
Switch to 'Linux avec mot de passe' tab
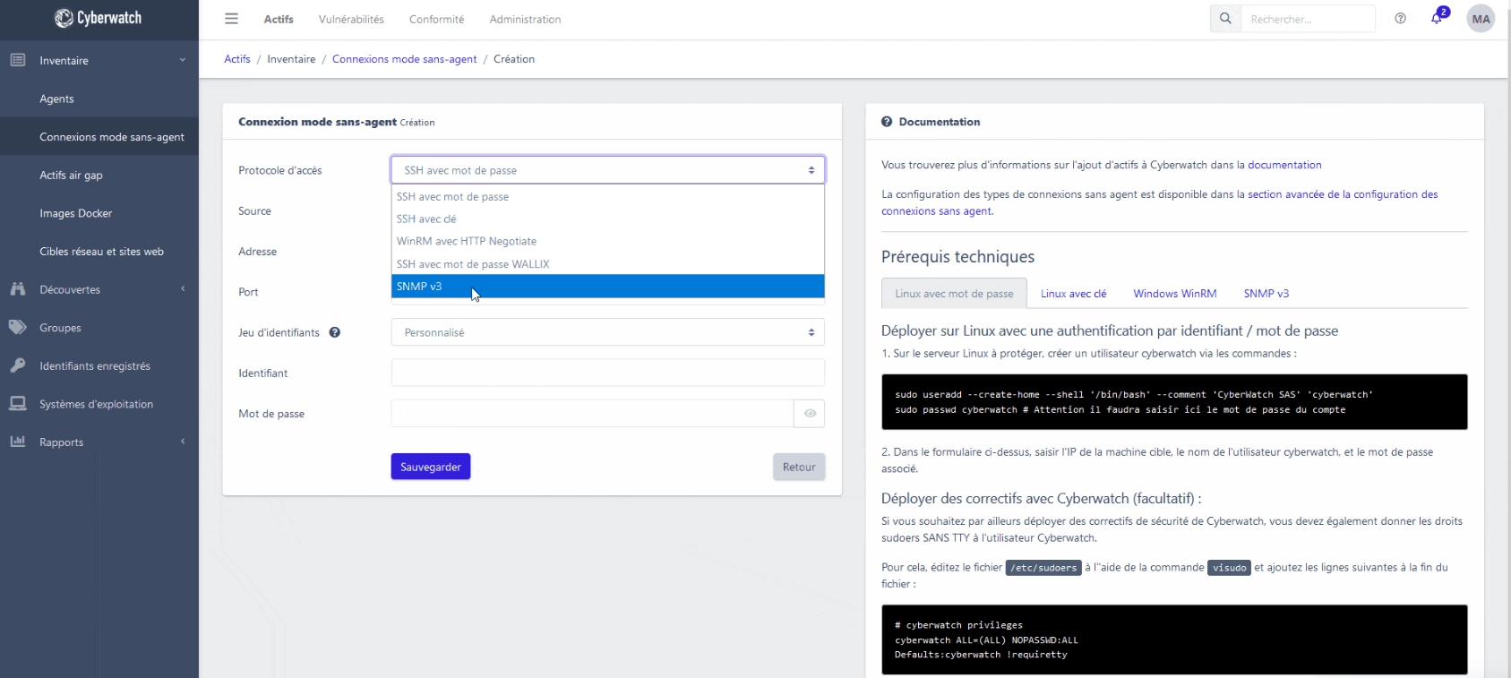[x=954, y=294]
